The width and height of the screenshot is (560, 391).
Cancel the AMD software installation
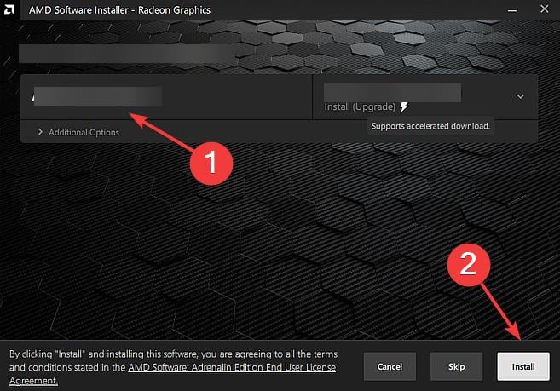[x=390, y=366]
